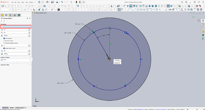This screenshot has height=110, width=205.
Task: Increment the number of instances stepper
Action: coord(29,45)
